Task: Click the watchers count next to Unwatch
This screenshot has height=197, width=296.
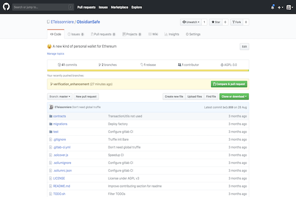Action: point(204,22)
